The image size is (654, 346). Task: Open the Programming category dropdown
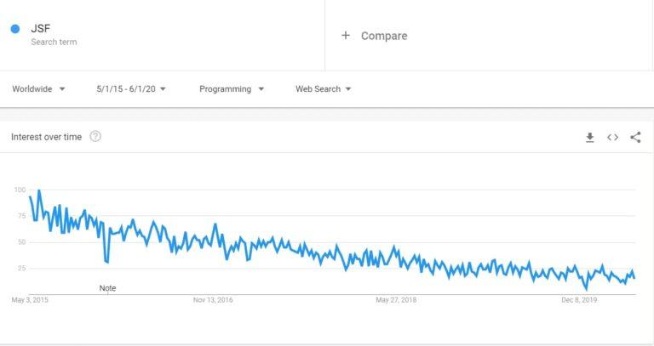coord(232,88)
